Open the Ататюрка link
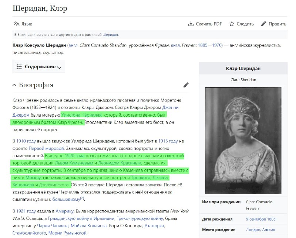This screenshot has width=296, height=238. (155, 225)
